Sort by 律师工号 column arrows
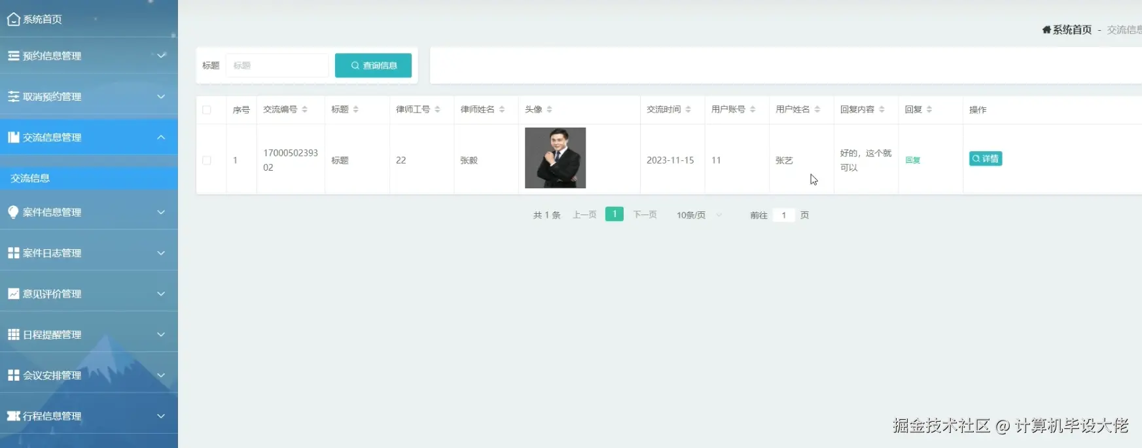Image resolution: width=1142 pixels, height=448 pixels. click(438, 109)
